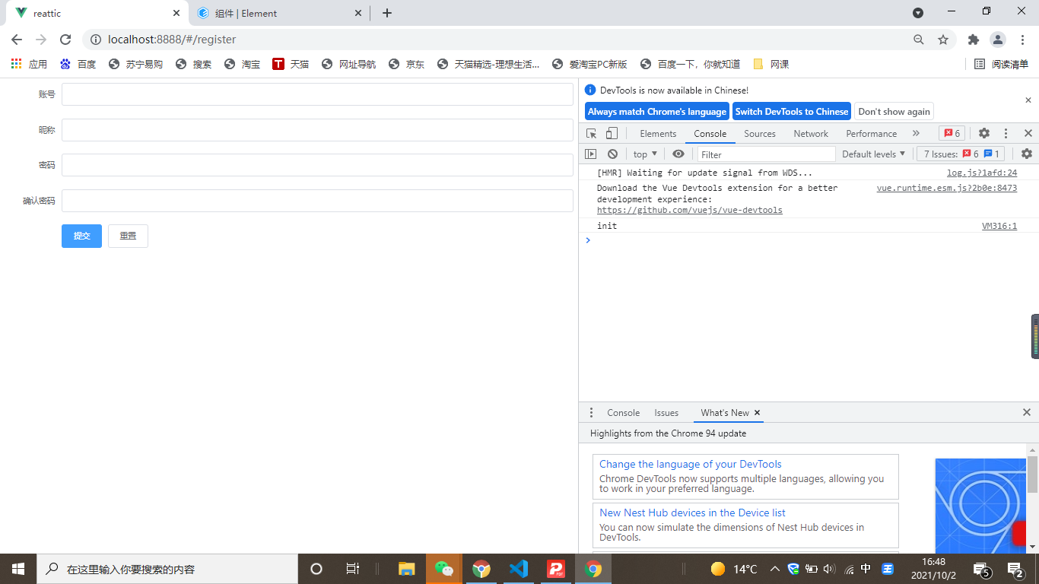Focus the 昵称 nickname input field

point(317,130)
